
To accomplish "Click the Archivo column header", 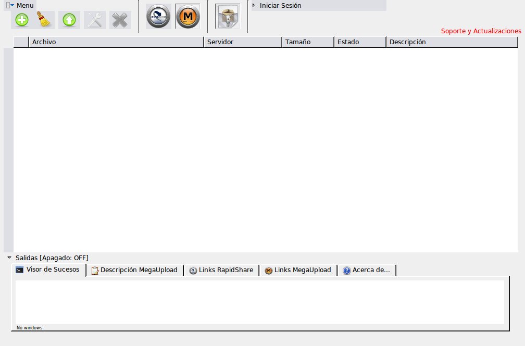I will point(116,42).
